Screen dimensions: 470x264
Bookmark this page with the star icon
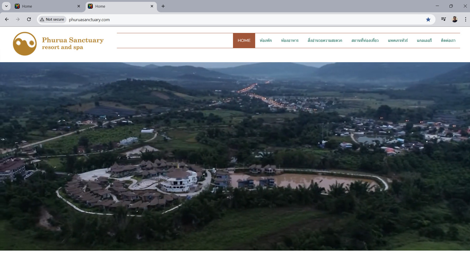coord(428,20)
